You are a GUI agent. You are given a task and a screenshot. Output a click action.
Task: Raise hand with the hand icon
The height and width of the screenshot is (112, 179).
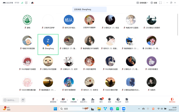click(x=23, y=100)
